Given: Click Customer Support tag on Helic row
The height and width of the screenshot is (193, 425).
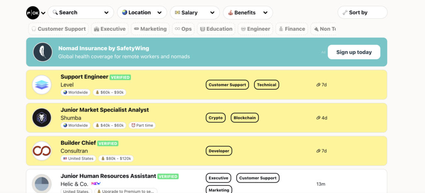Looking at the screenshot, I should click(x=258, y=178).
